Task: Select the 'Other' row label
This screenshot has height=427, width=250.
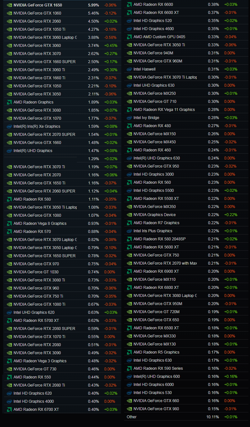Action: click(x=132, y=417)
